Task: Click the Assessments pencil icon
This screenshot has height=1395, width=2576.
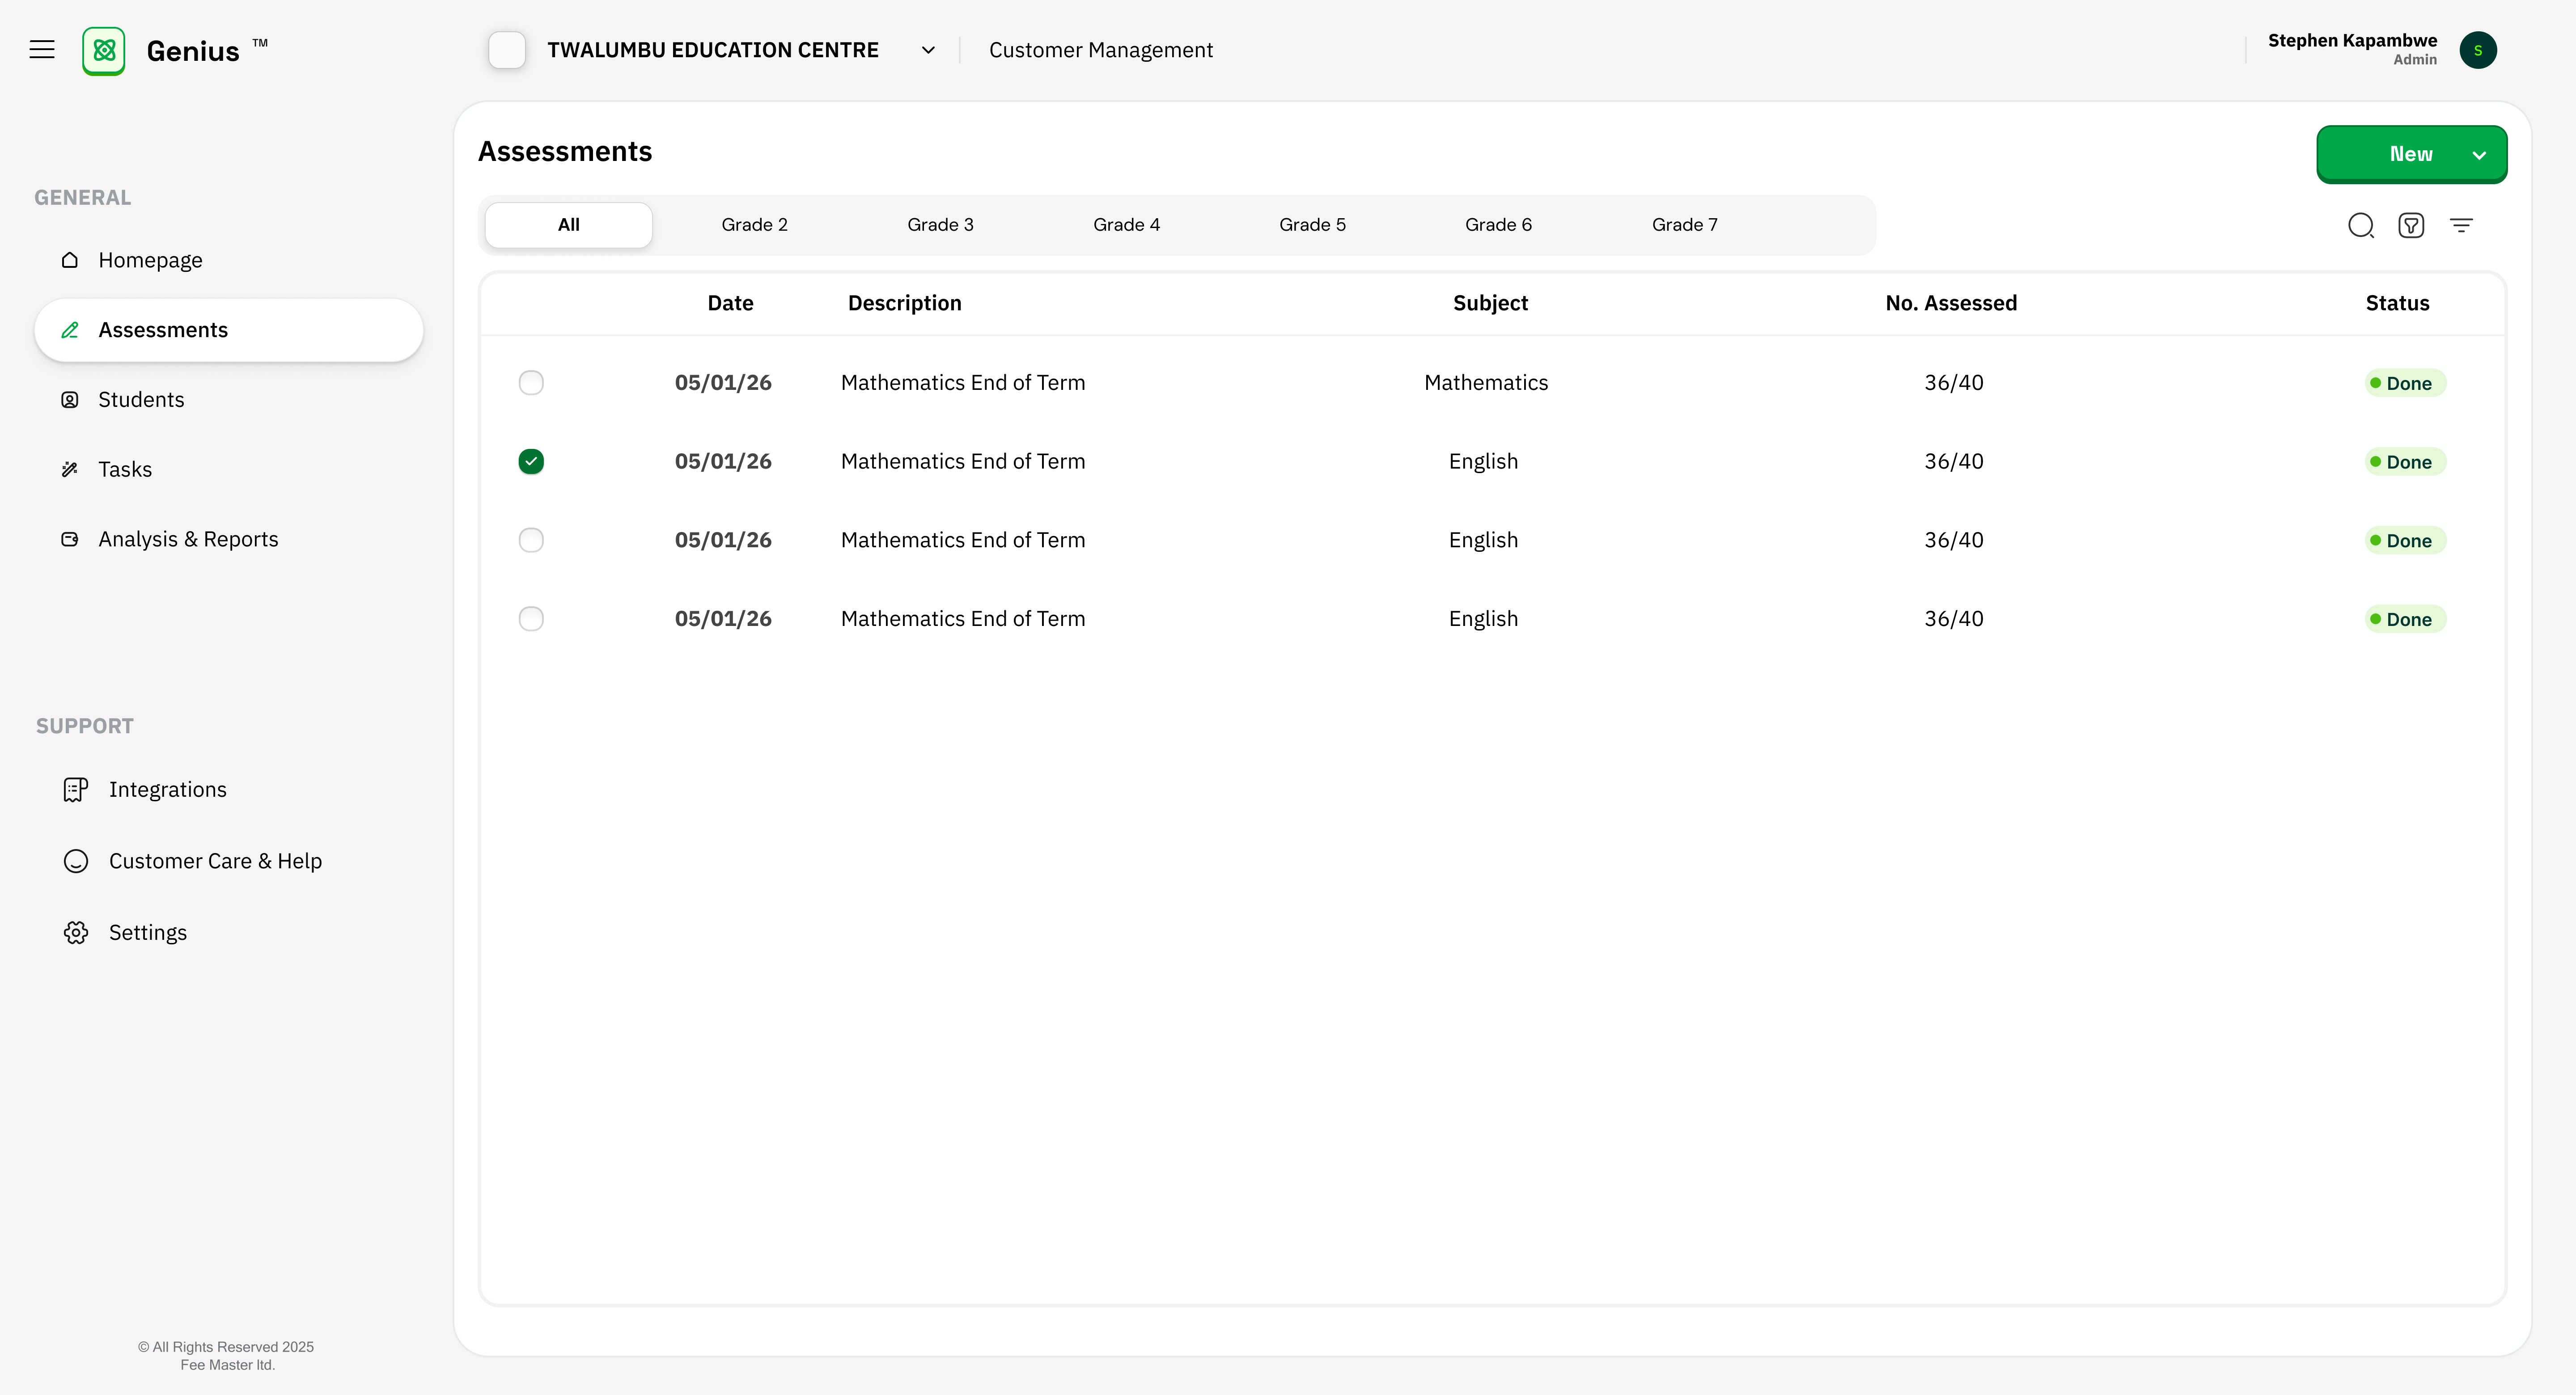Action: pyautogui.click(x=70, y=330)
